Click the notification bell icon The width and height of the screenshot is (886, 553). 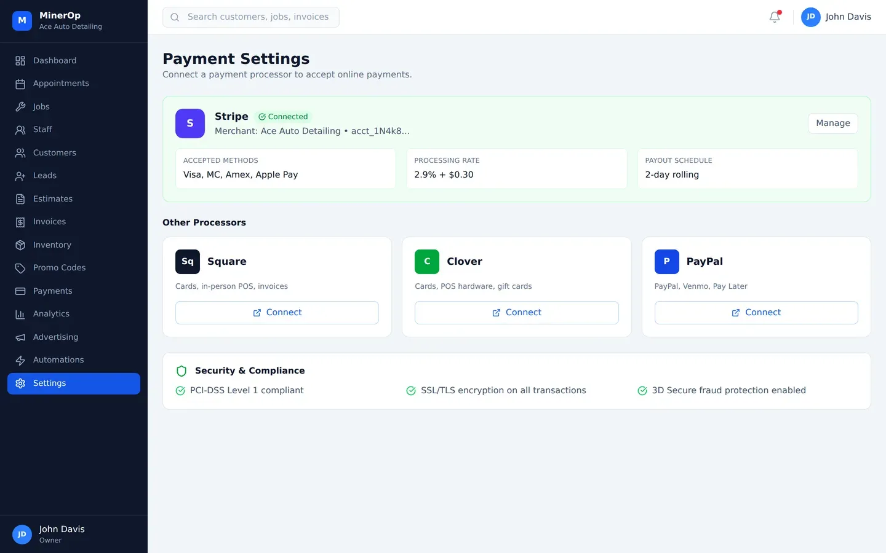775,17
